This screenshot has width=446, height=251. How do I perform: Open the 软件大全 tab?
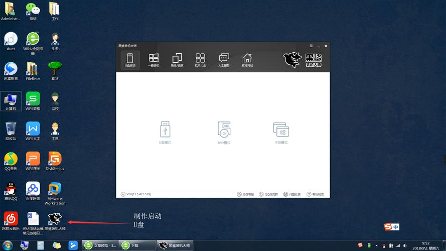200,60
